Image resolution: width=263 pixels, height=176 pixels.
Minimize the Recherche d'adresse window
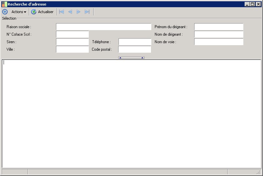coord(247,4)
